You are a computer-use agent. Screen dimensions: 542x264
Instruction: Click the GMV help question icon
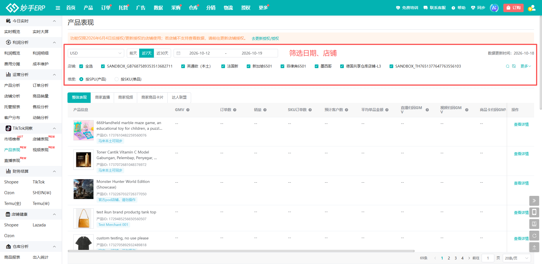[188, 110]
